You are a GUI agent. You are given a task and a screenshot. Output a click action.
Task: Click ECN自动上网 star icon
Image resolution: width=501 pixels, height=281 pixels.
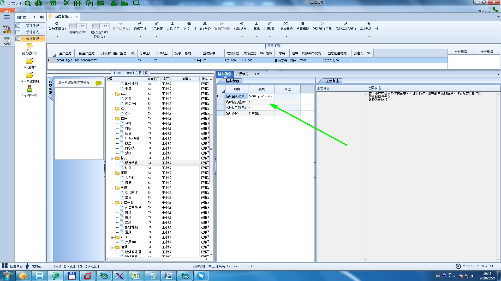[x=369, y=24]
